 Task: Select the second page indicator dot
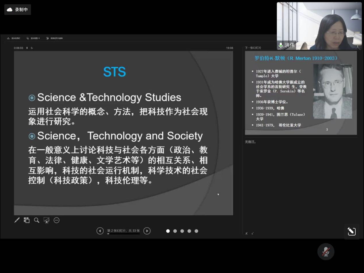tap(175, 231)
